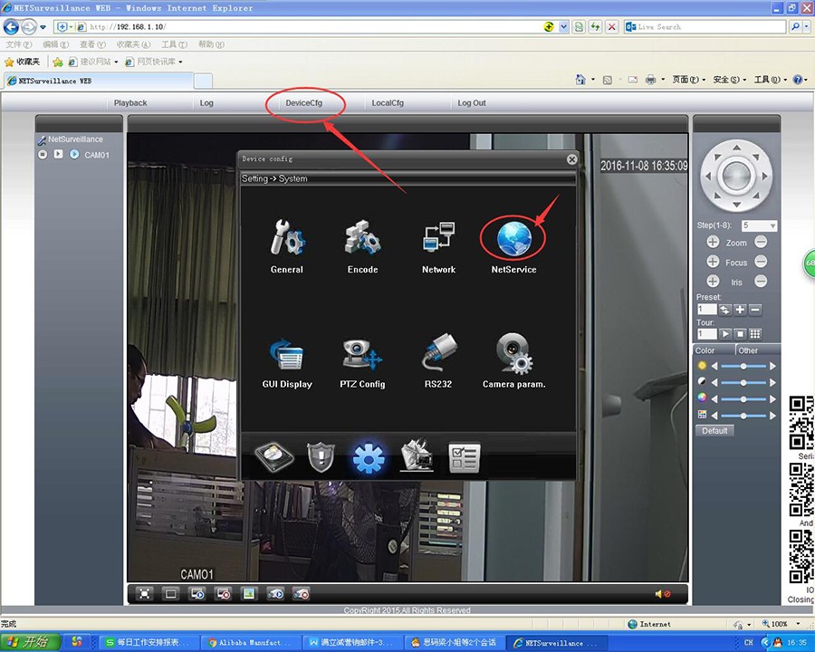Open the Encode configuration icon
The image size is (815, 652).
coord(362,238)
